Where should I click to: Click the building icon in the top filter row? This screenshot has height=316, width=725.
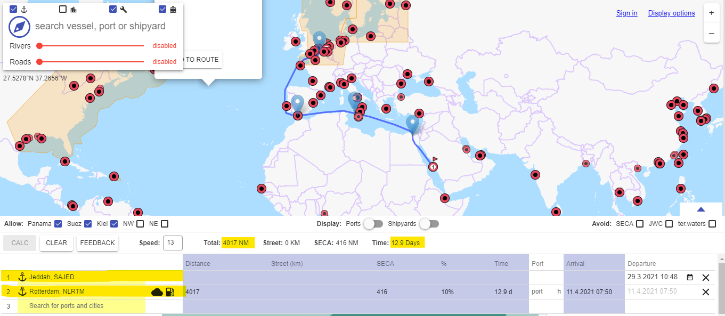click(x=74, y=10)
